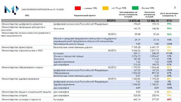This screenshot has width=181, height=102.
Task: Select the value 1 360,83
Action: click(x=136, y=79)
